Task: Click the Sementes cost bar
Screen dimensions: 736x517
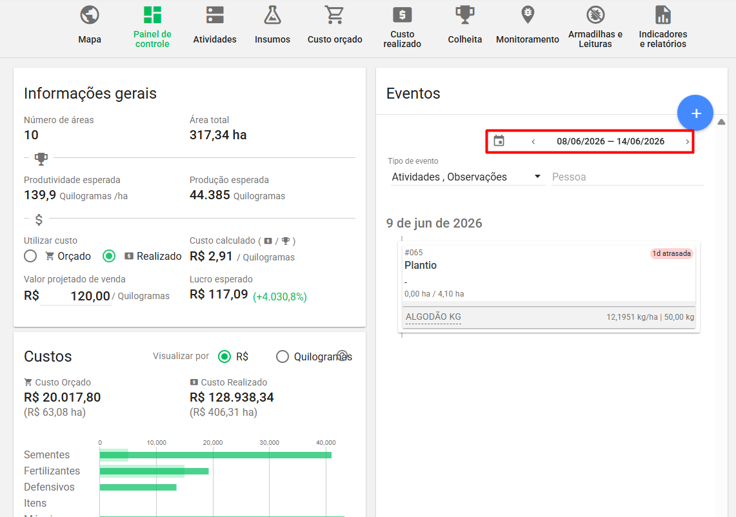Action: click(215, 455)
